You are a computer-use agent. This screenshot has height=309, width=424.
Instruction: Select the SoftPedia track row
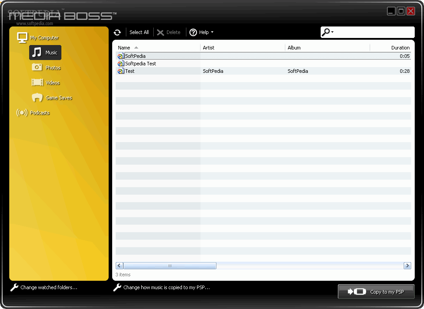tap(263, 56)
